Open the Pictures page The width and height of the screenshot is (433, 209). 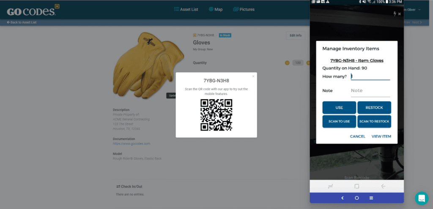tap(244, 9)
